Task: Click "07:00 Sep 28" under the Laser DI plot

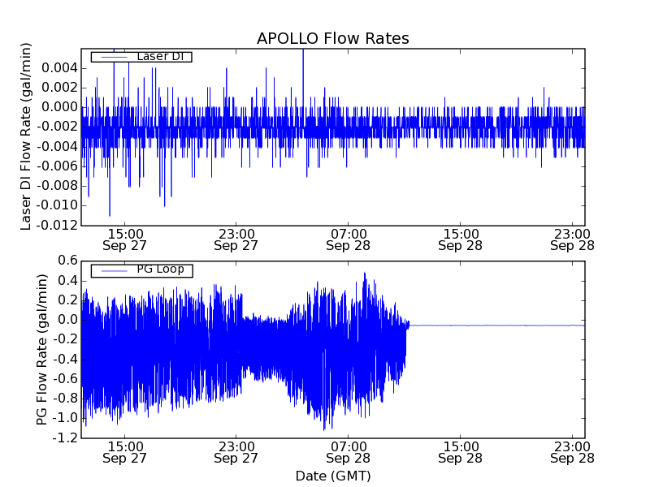Action: [349, 240]
